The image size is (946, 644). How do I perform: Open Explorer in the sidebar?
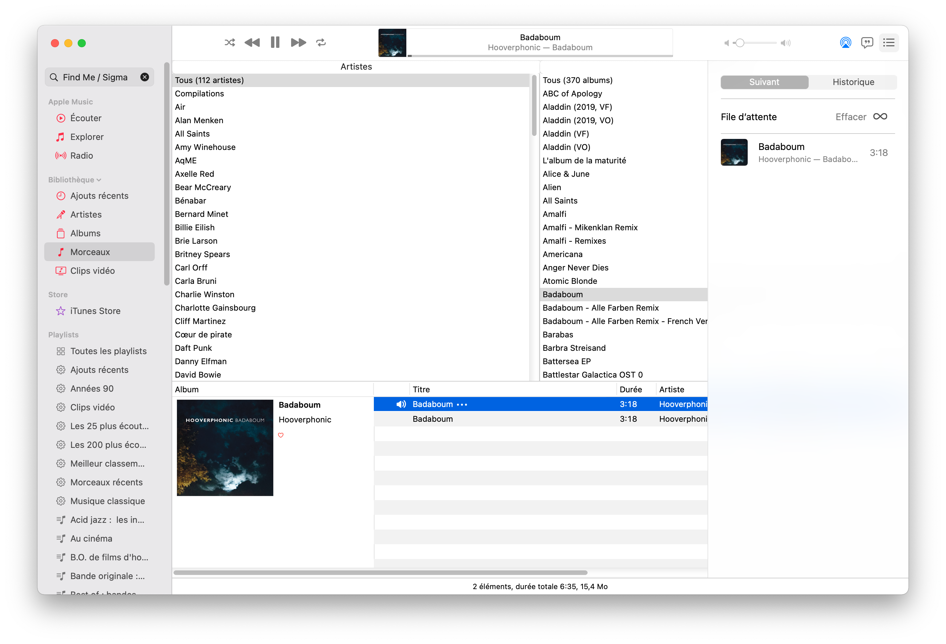pos(99,137)
